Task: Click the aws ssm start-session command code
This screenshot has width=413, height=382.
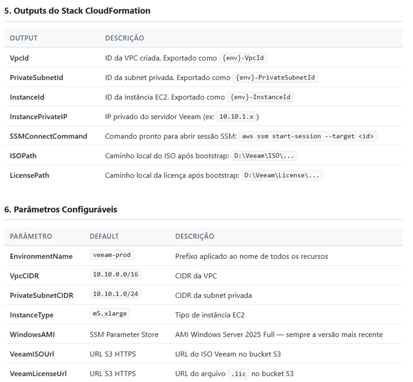Action: pyautogui.click(x=308, y=136)
